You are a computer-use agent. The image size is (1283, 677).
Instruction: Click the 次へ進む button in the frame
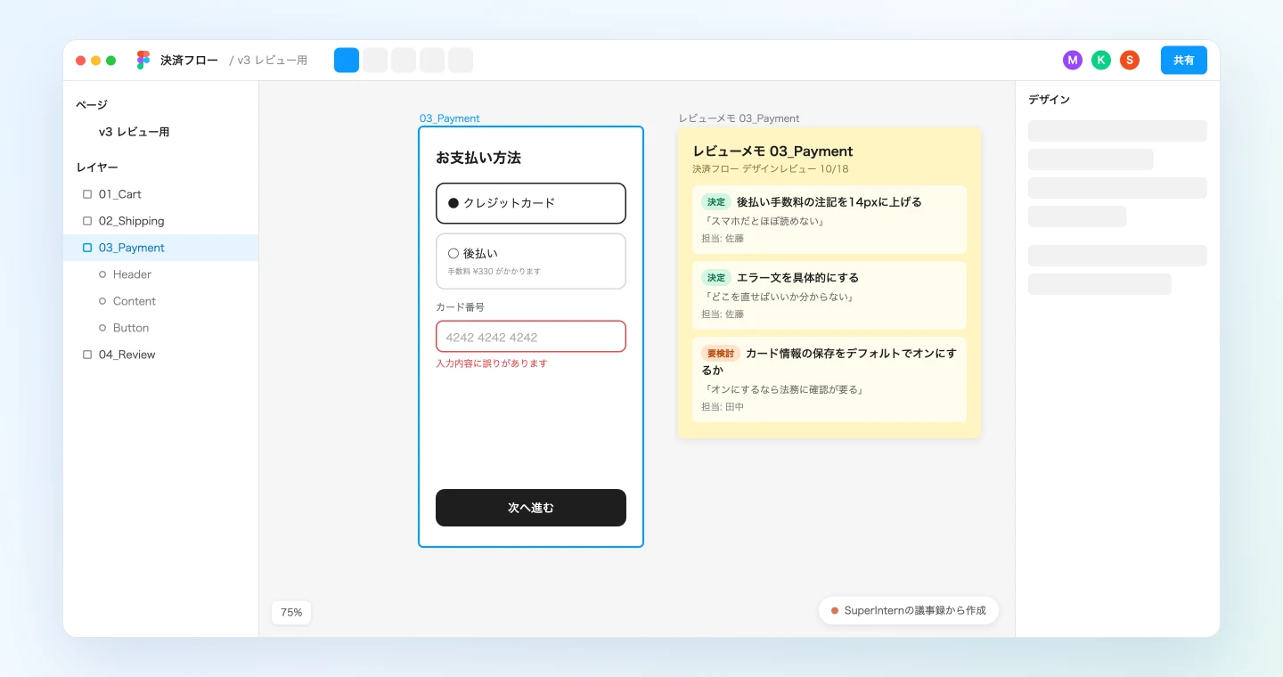(531, 508)
